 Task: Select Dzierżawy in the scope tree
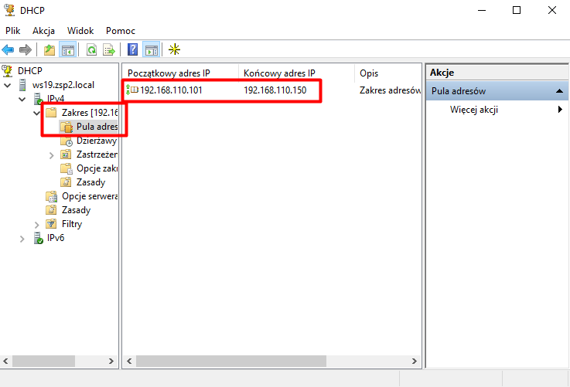pos(96,141)
